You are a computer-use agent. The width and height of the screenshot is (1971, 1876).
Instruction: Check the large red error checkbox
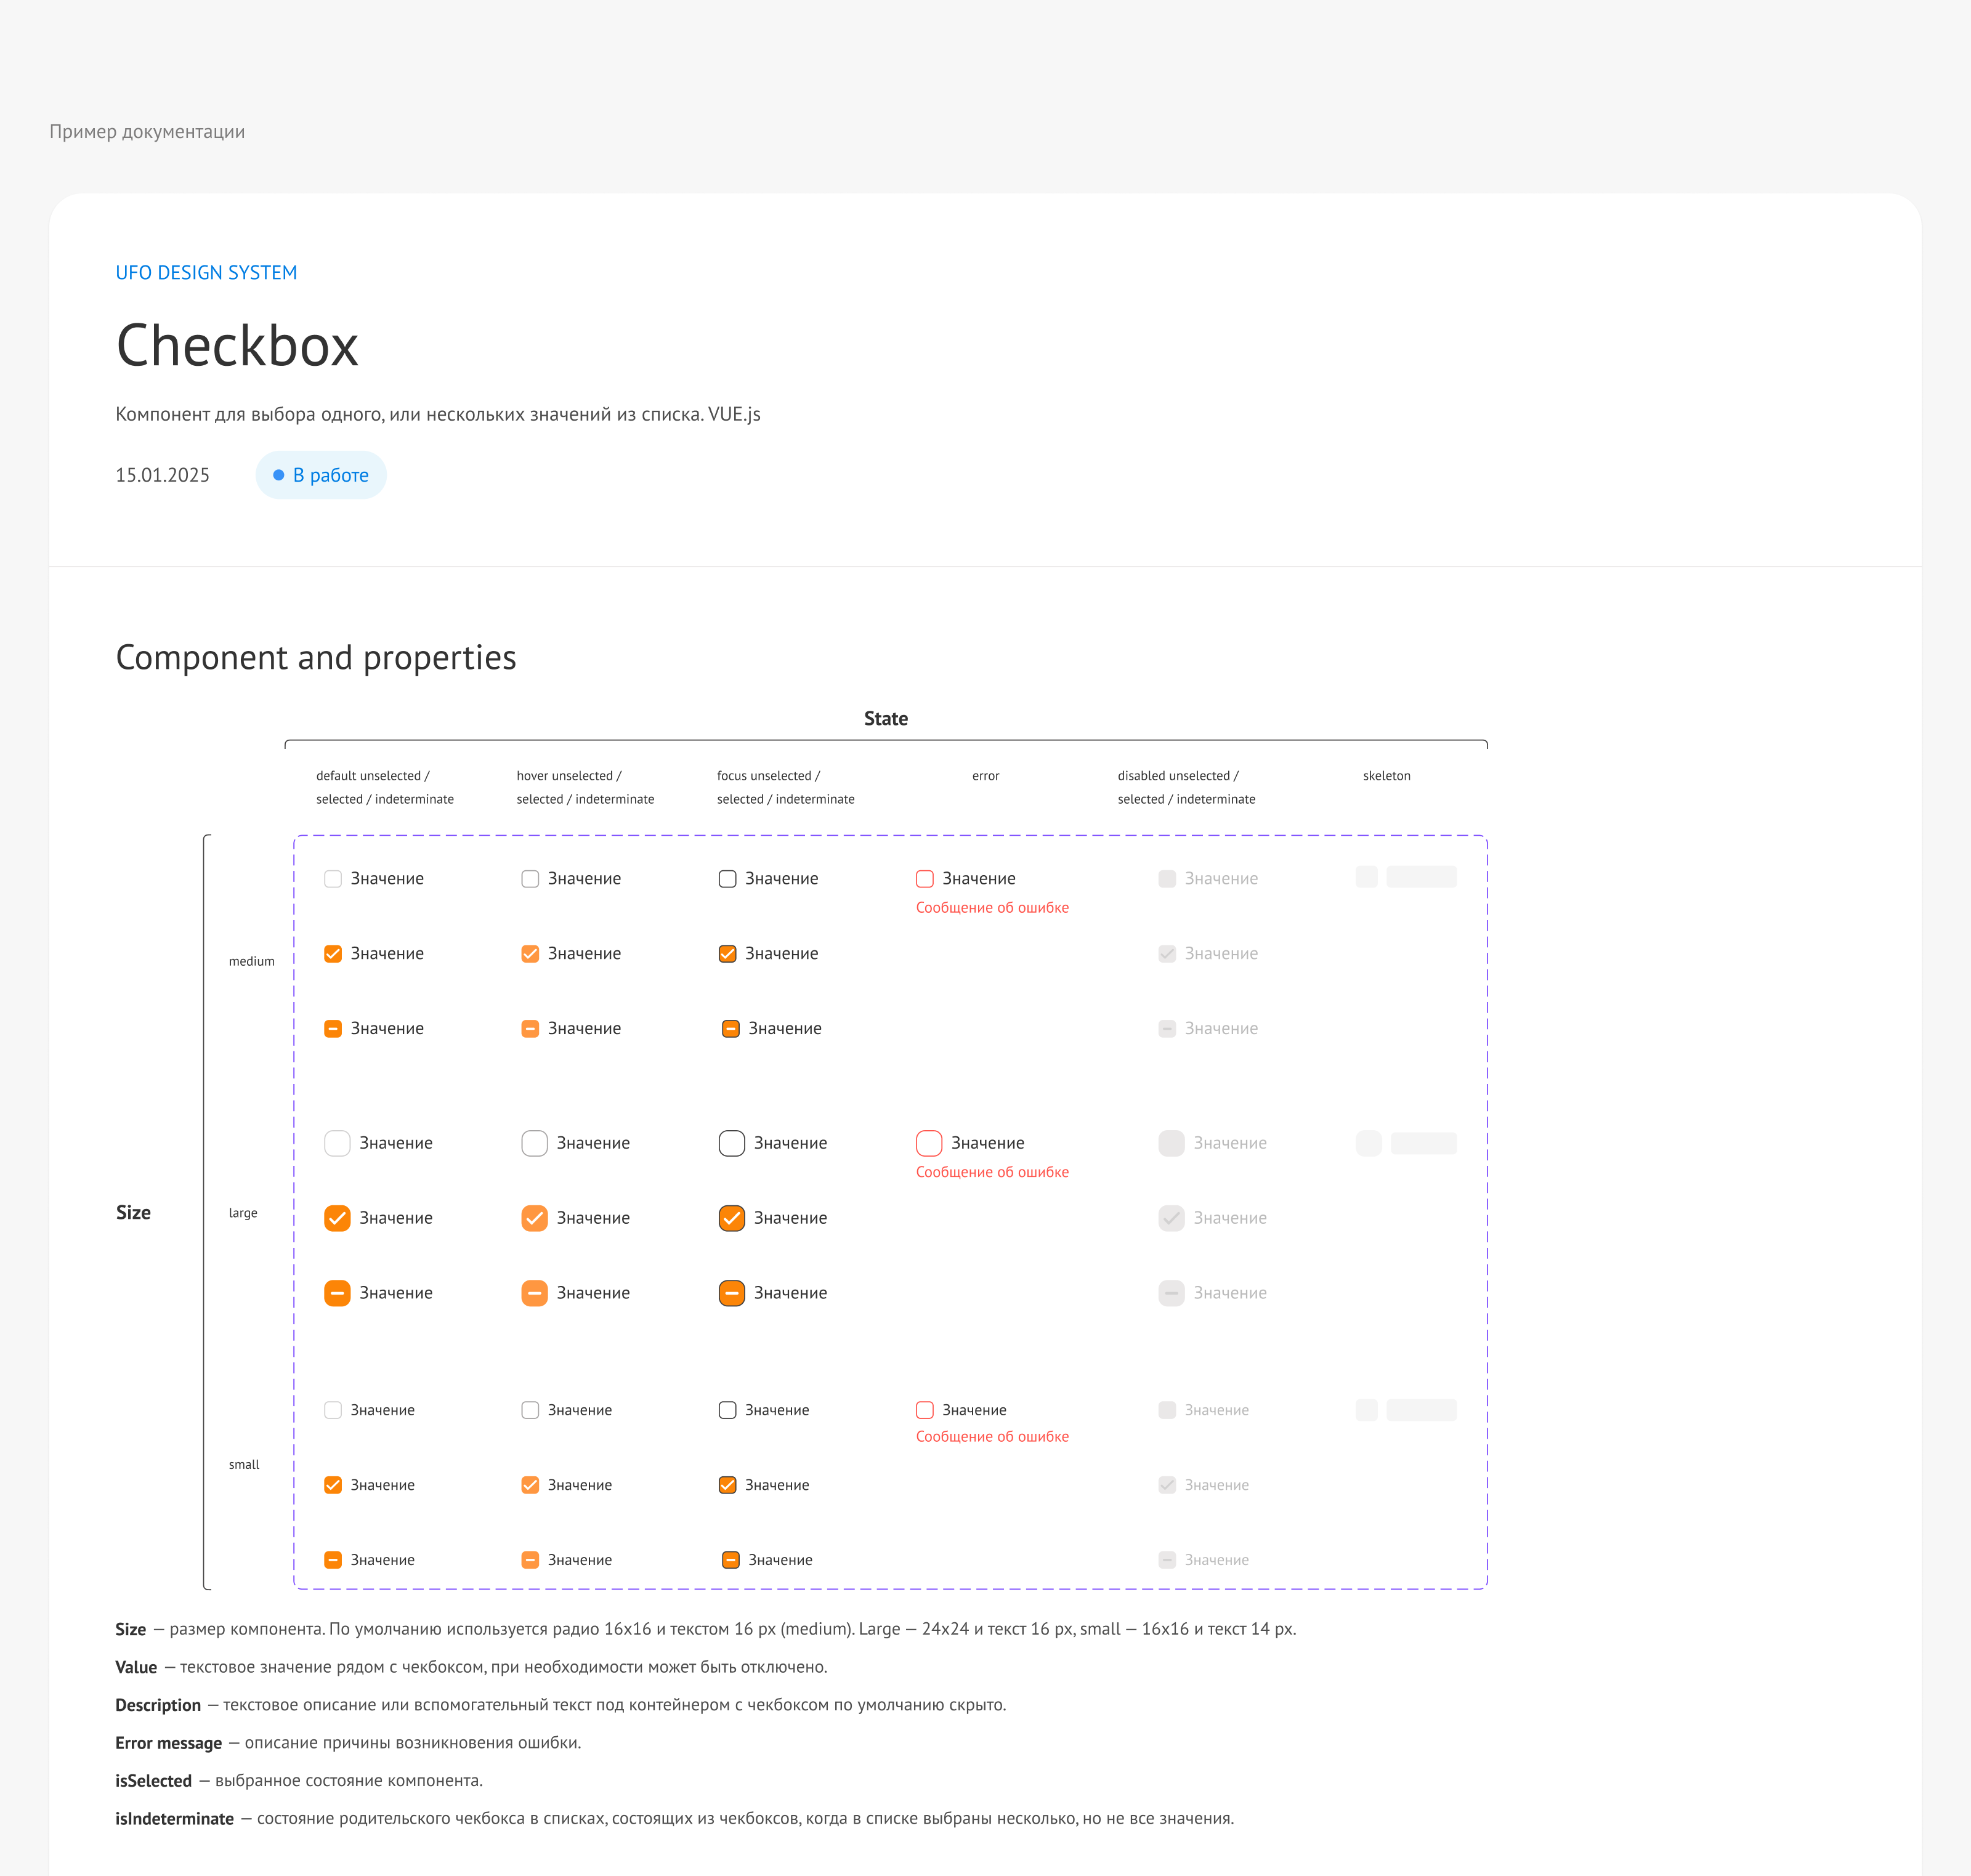point(929,1142)
